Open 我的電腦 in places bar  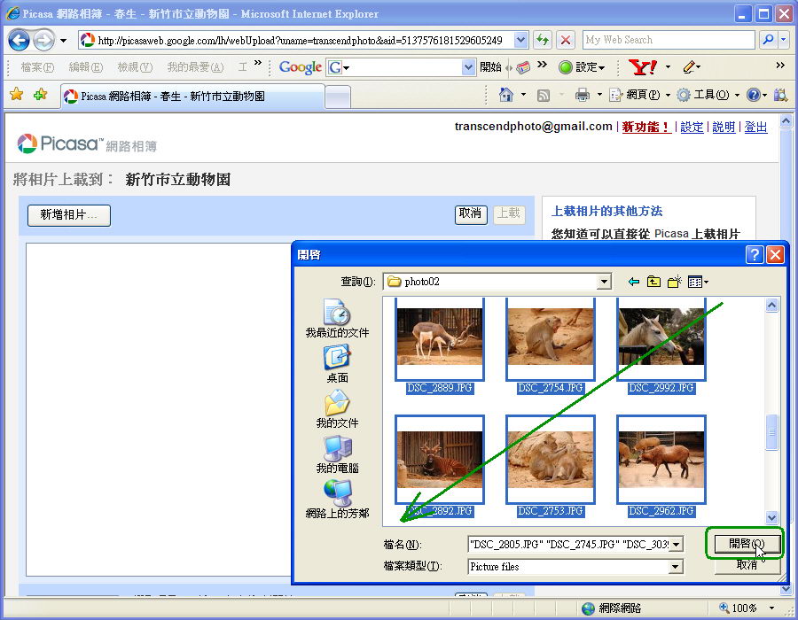pyautogui.click(x=337, y=454)
